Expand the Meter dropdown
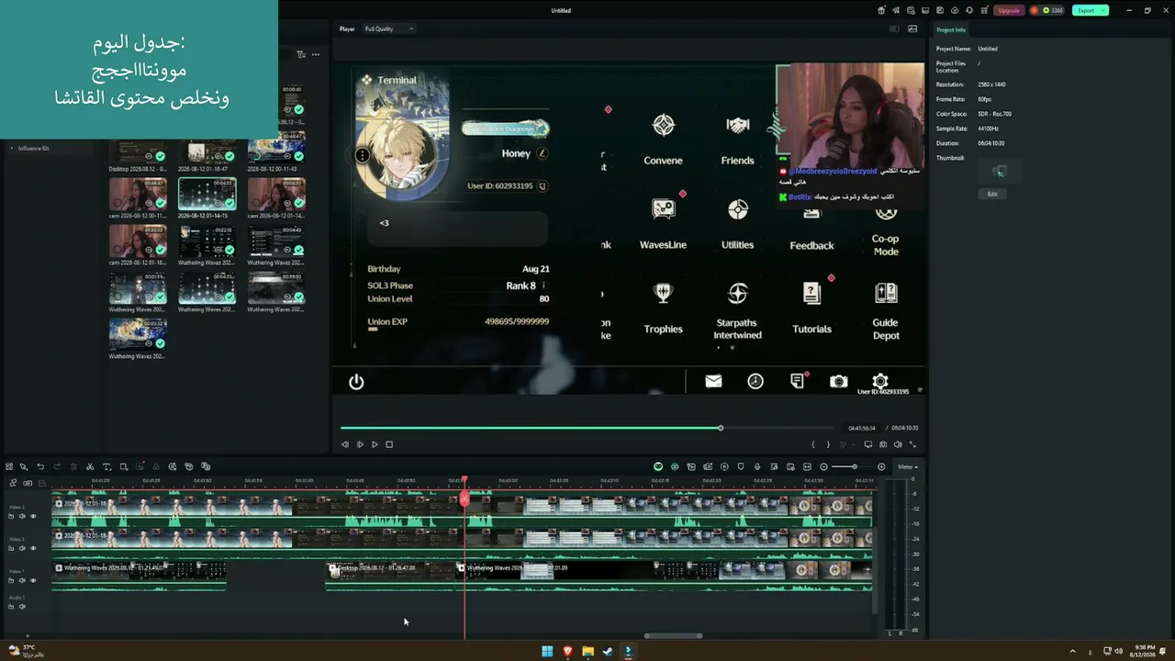This screenshot has width=1175, height=661. coord(907,466)
